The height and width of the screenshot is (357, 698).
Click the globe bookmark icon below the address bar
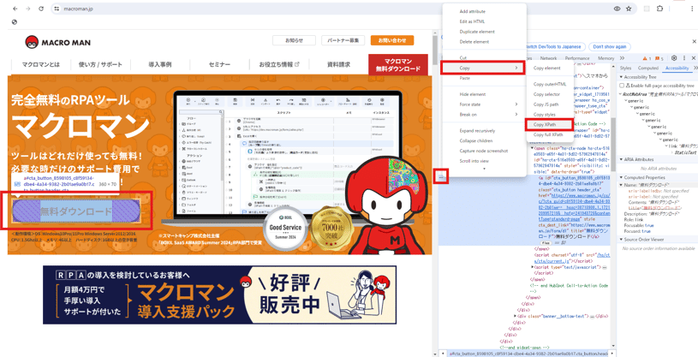(15, 21)
